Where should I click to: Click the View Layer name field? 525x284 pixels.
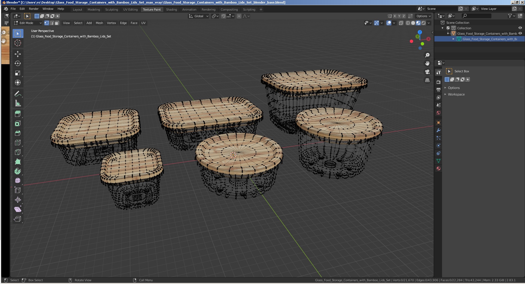495,9
